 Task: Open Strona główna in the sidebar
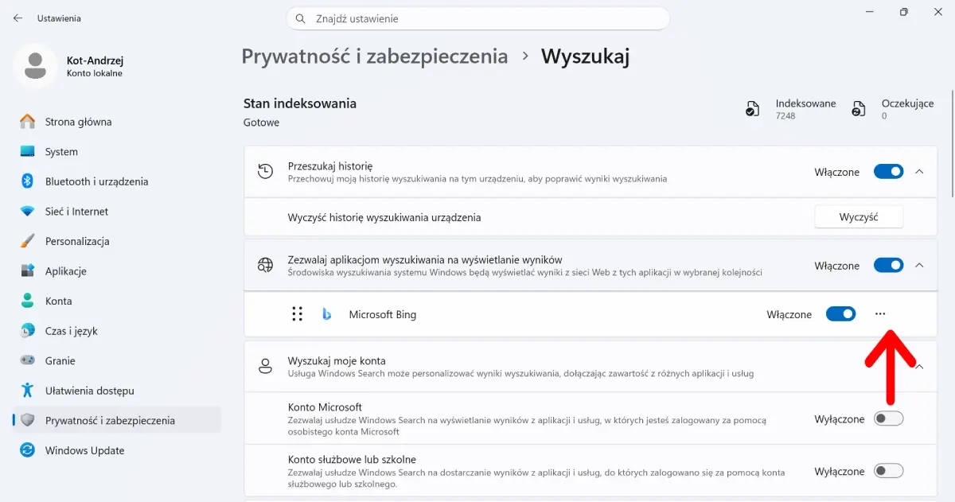point(117,122)
